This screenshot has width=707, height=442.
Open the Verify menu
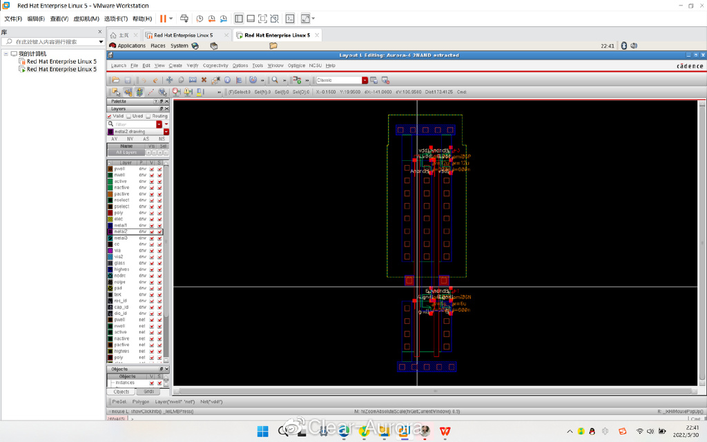pyautogui.click(x=193, y=66)
